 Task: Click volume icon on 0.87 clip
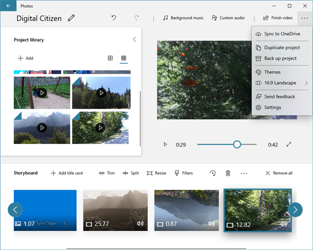pyautogui.click(x=212, y=223)
